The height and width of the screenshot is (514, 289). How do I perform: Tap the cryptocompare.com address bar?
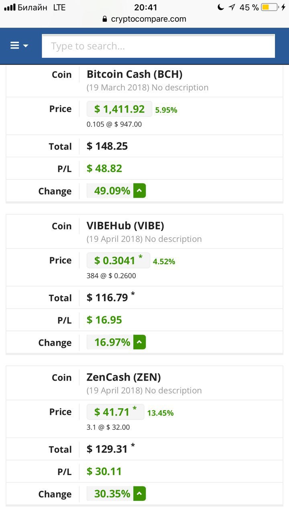(149, 19)
